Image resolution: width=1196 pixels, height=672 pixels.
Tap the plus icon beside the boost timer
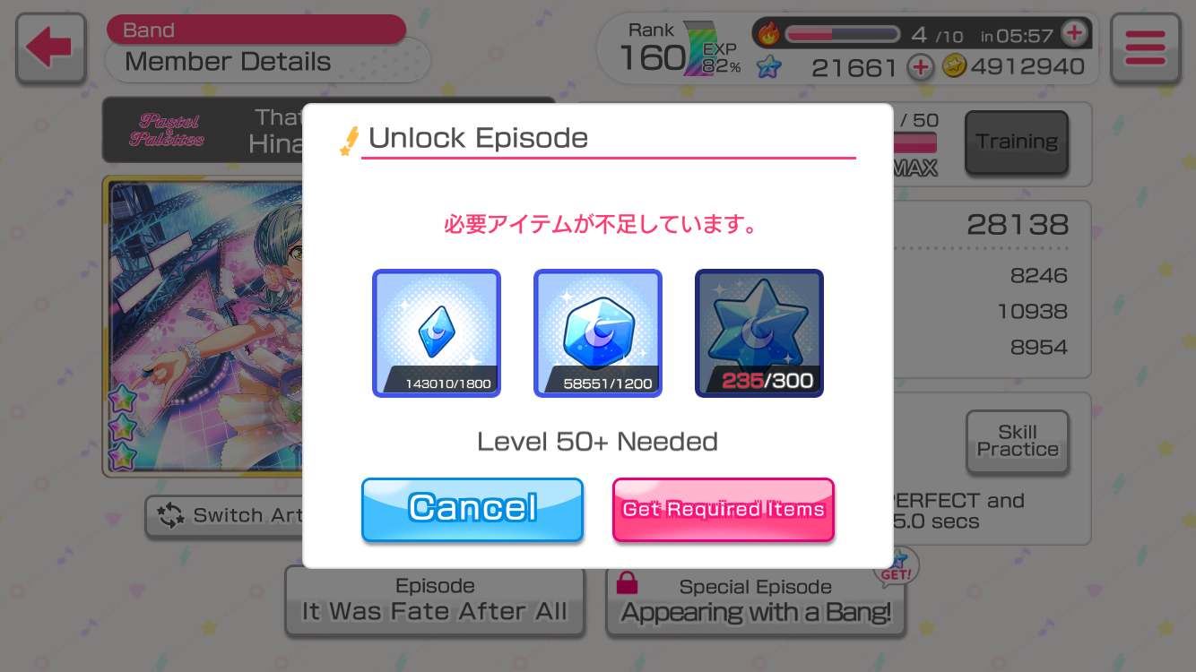1074,34
